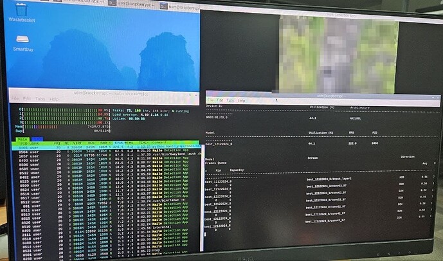Switch to the I/O tab in htop
The image size is (443, 261).
click(x=37, y=138)
